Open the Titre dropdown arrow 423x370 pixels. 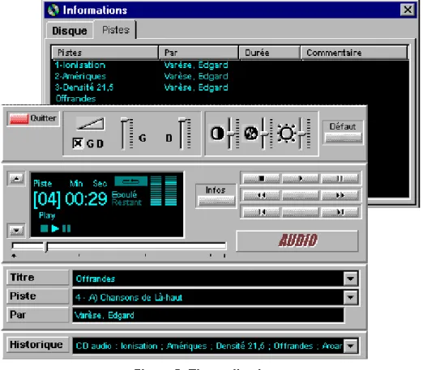coord(351,279)
